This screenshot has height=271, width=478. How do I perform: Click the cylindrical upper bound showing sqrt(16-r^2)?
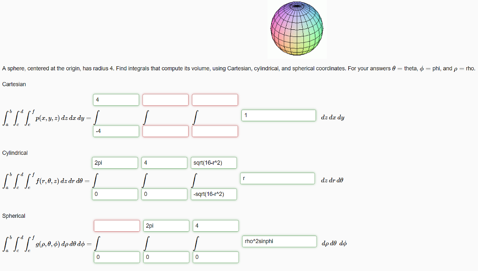213,163
